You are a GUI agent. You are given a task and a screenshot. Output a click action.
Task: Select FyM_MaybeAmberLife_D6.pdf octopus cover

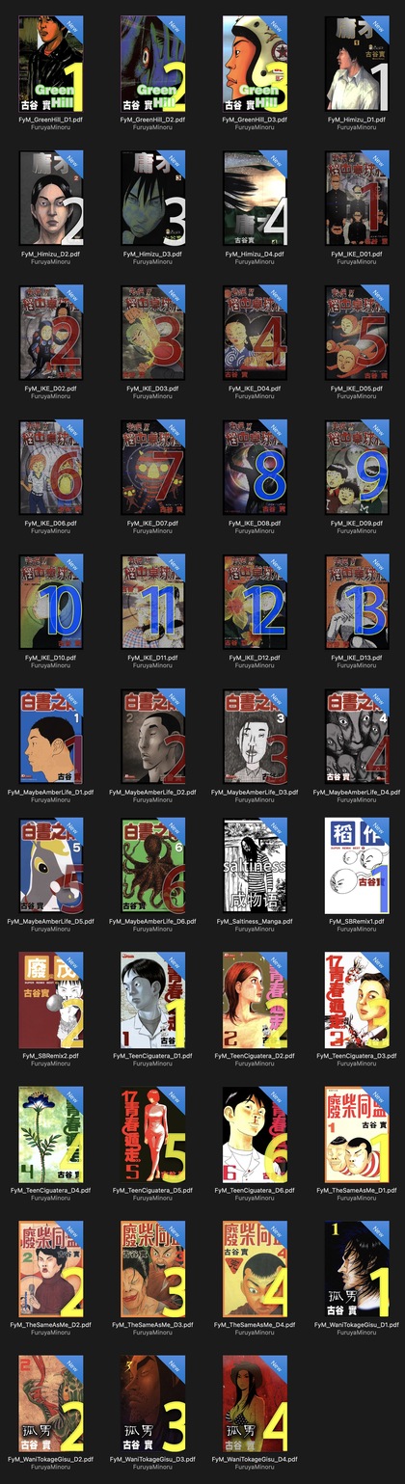coord(152,867)
